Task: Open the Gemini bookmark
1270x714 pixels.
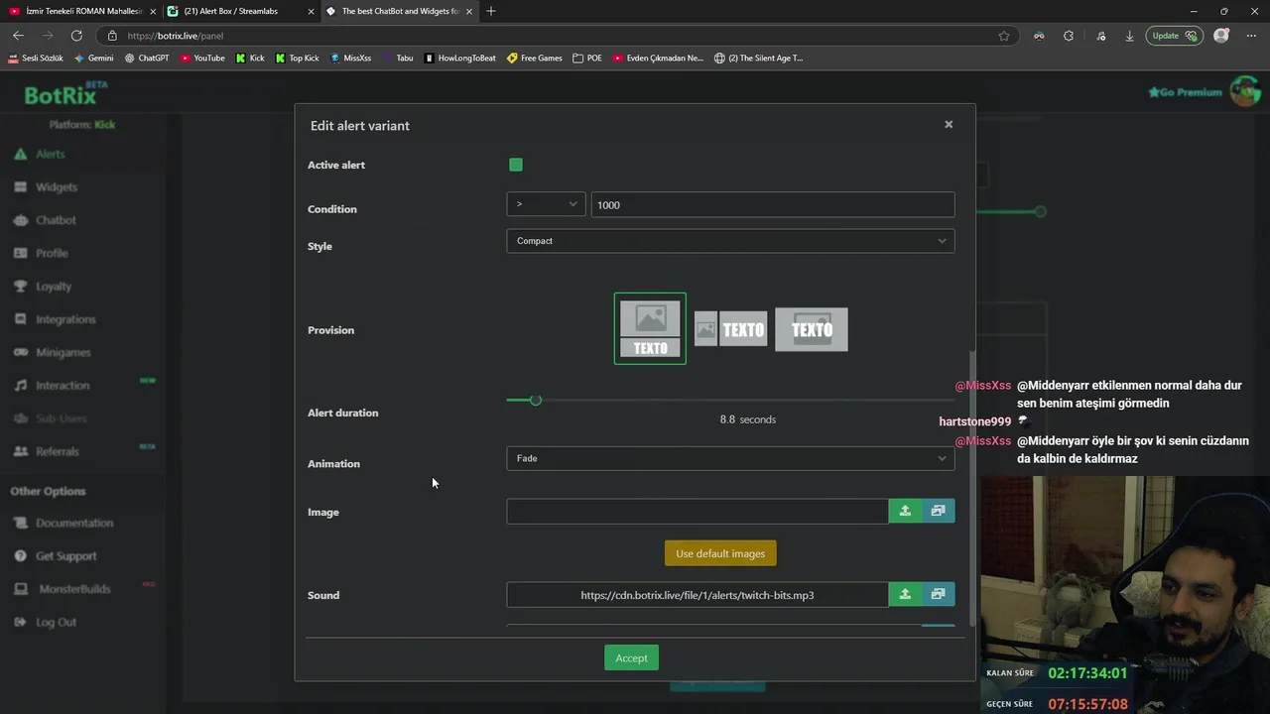Action: (94, 59)
